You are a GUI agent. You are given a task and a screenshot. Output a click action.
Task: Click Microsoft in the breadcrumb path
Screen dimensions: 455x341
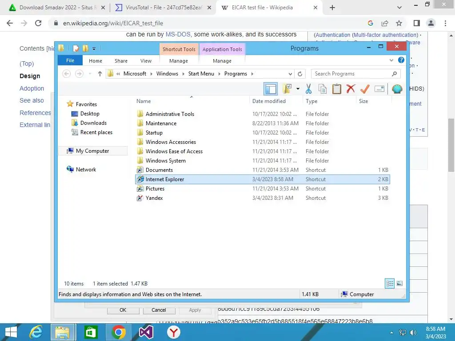[135, 74]
